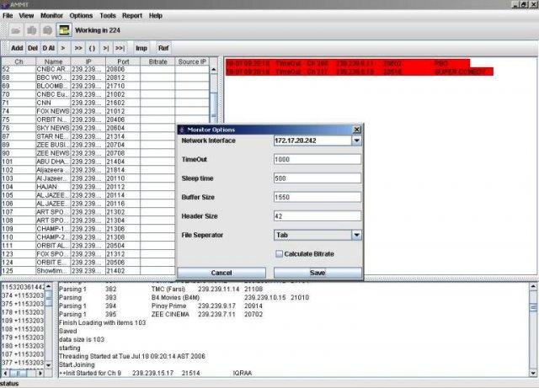Close the Monitor Options dialog
The width and height of the screenshot is (539, 388).
357,130
